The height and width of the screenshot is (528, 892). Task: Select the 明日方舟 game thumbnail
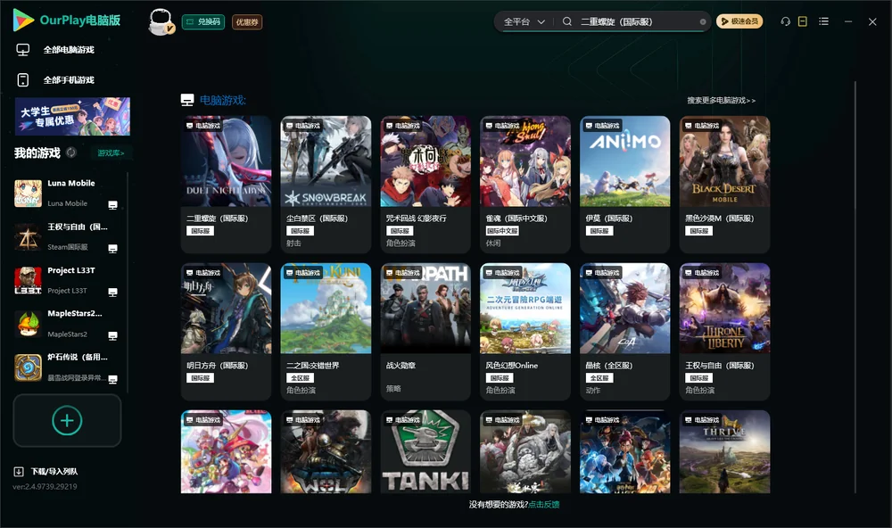(226, 309)
